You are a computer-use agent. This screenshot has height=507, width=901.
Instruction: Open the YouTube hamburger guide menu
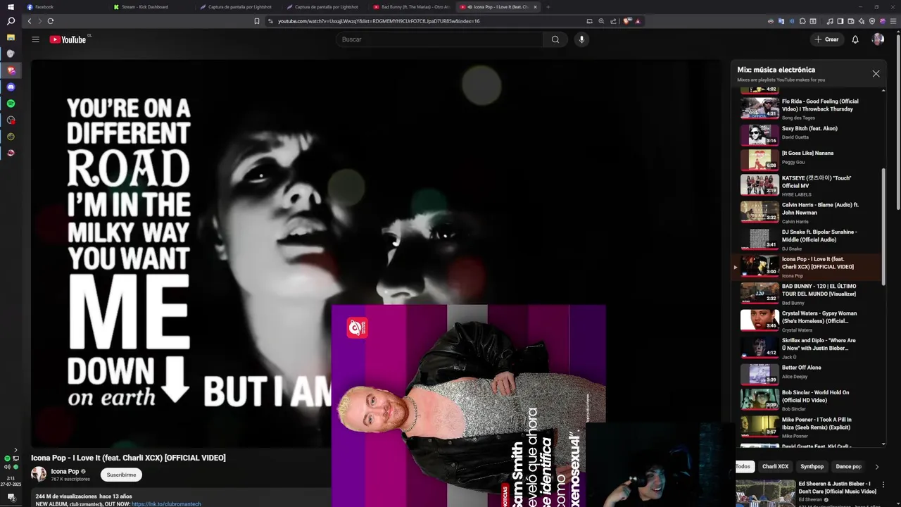tap(35, 39)
